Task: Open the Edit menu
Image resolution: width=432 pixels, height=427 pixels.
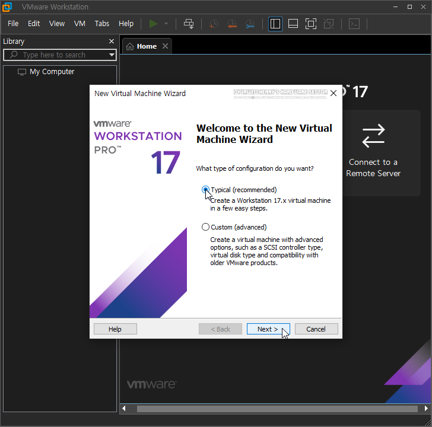Action: click(x=34, y=24)
